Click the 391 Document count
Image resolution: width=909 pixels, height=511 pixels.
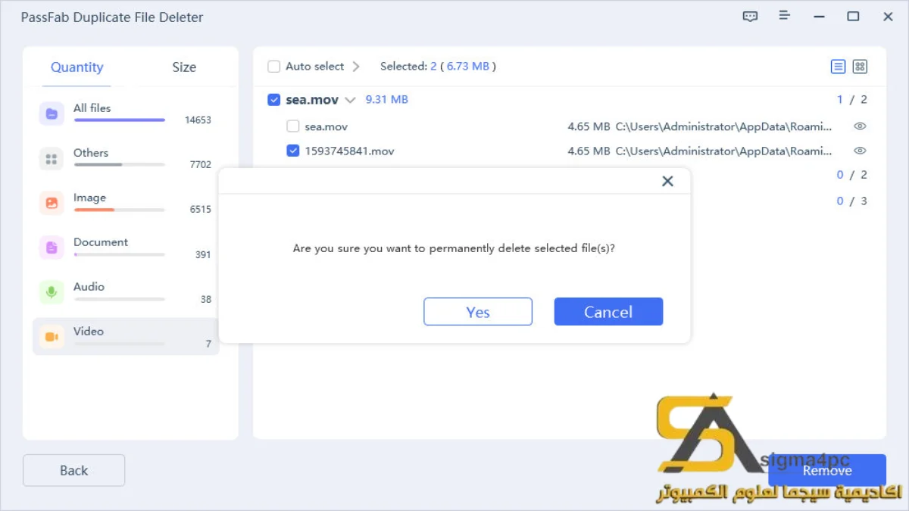pyautogui.click(x=203, y=255)
